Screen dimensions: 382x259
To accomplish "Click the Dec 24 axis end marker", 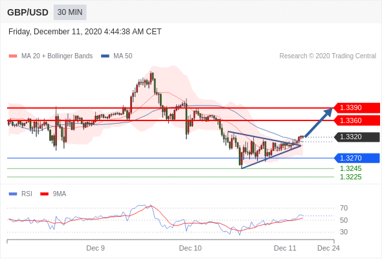I will (x=328, y=248).
